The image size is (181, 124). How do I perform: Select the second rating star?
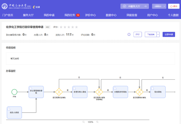(x=65, y=27)
